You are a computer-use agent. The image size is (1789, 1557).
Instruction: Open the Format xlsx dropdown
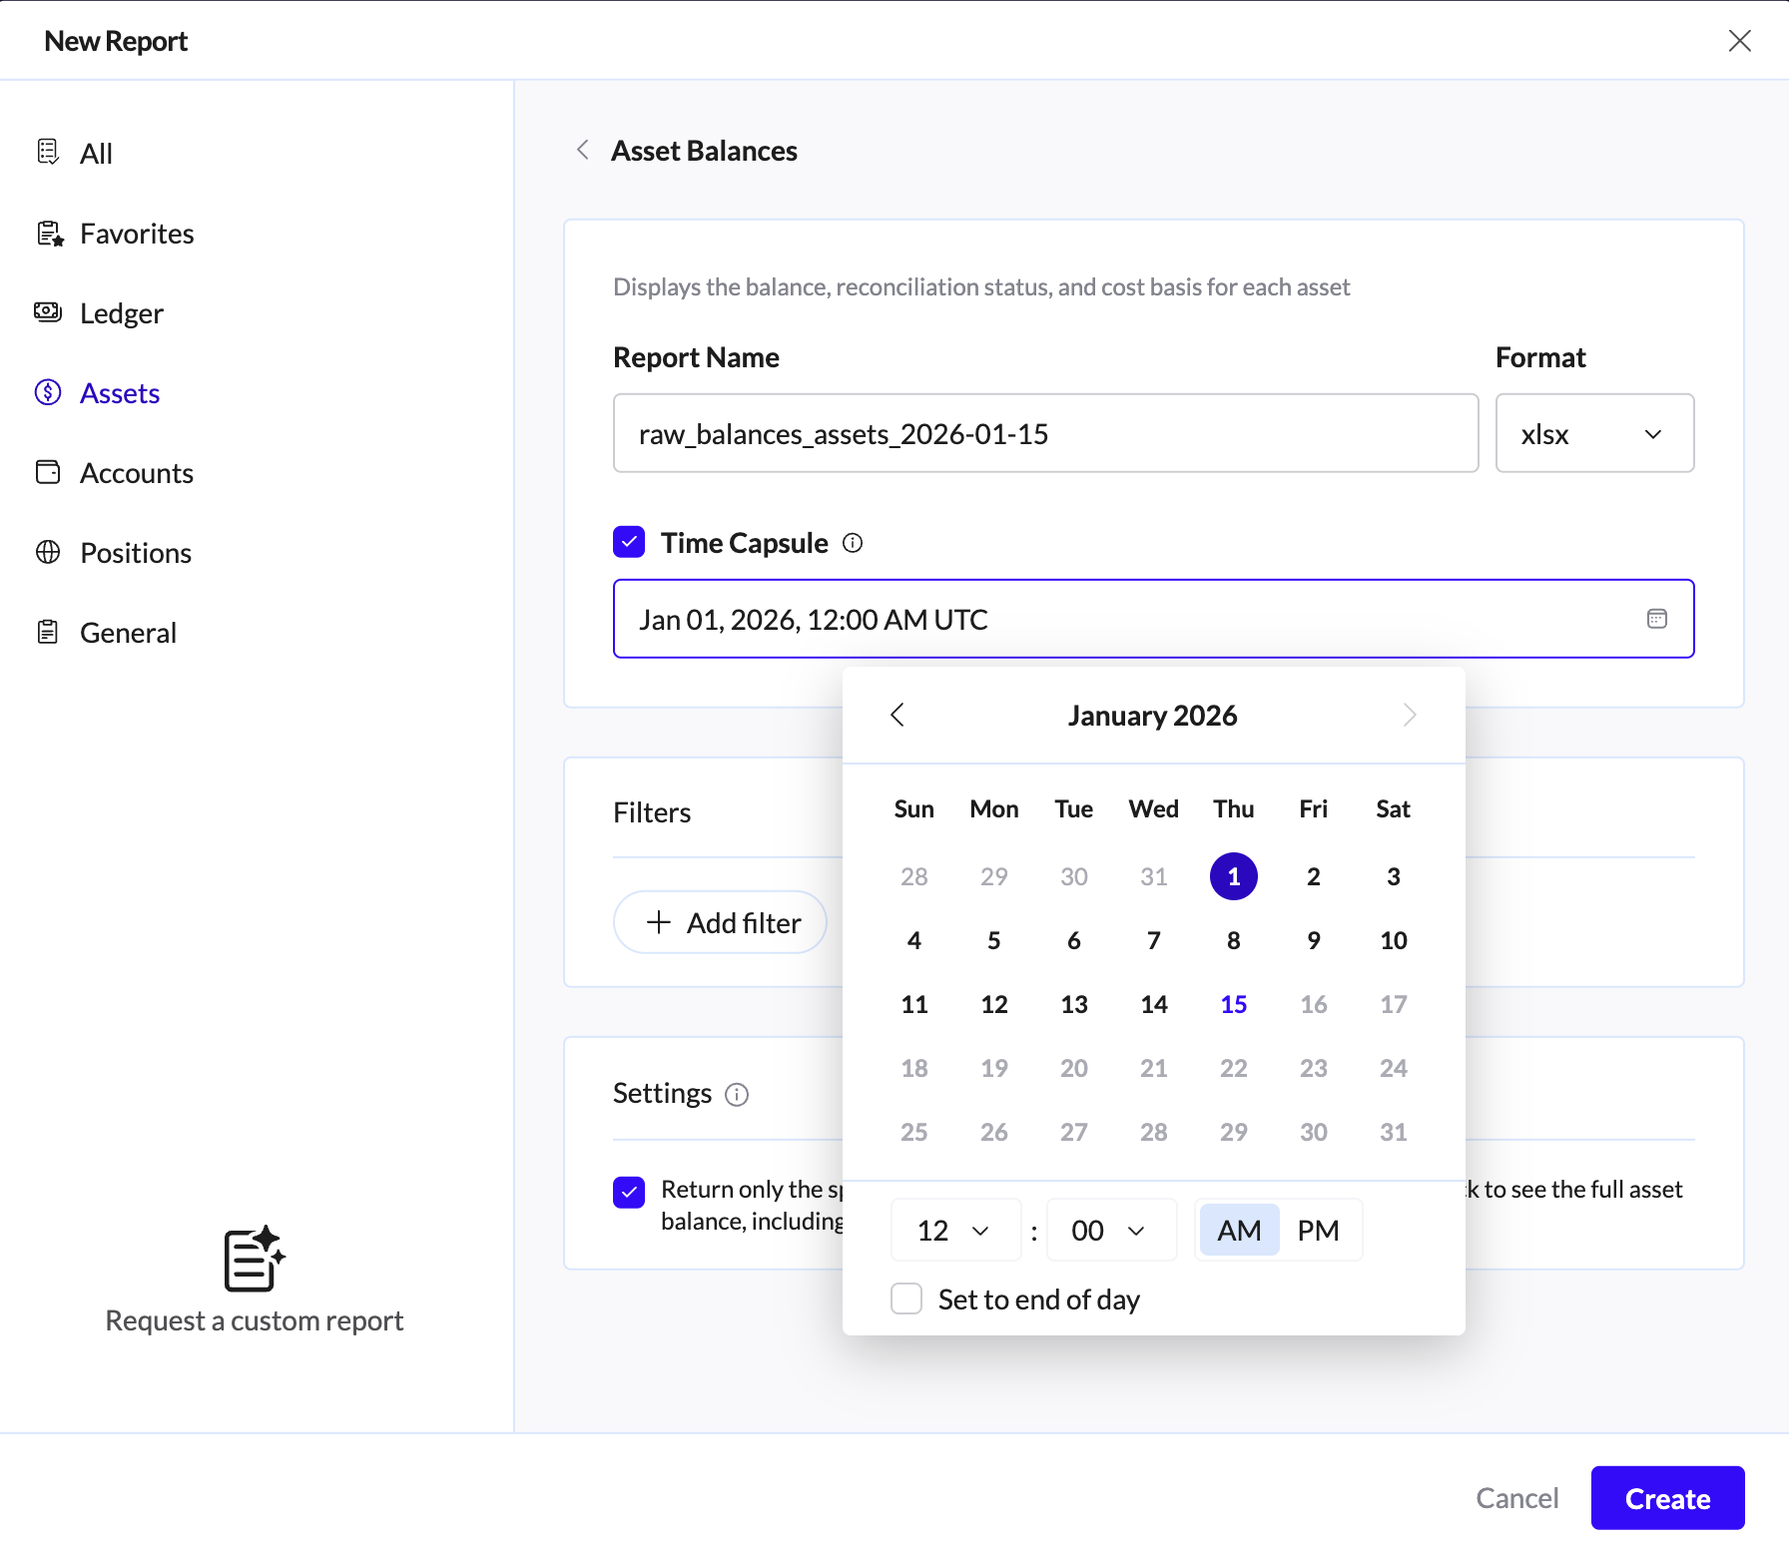[x=1593, y=433]
